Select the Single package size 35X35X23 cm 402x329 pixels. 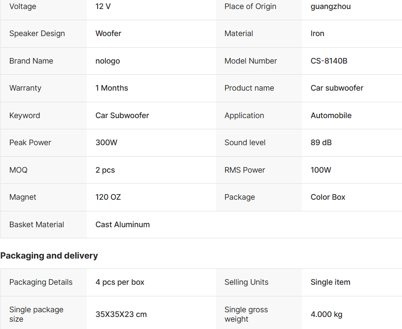121,314
